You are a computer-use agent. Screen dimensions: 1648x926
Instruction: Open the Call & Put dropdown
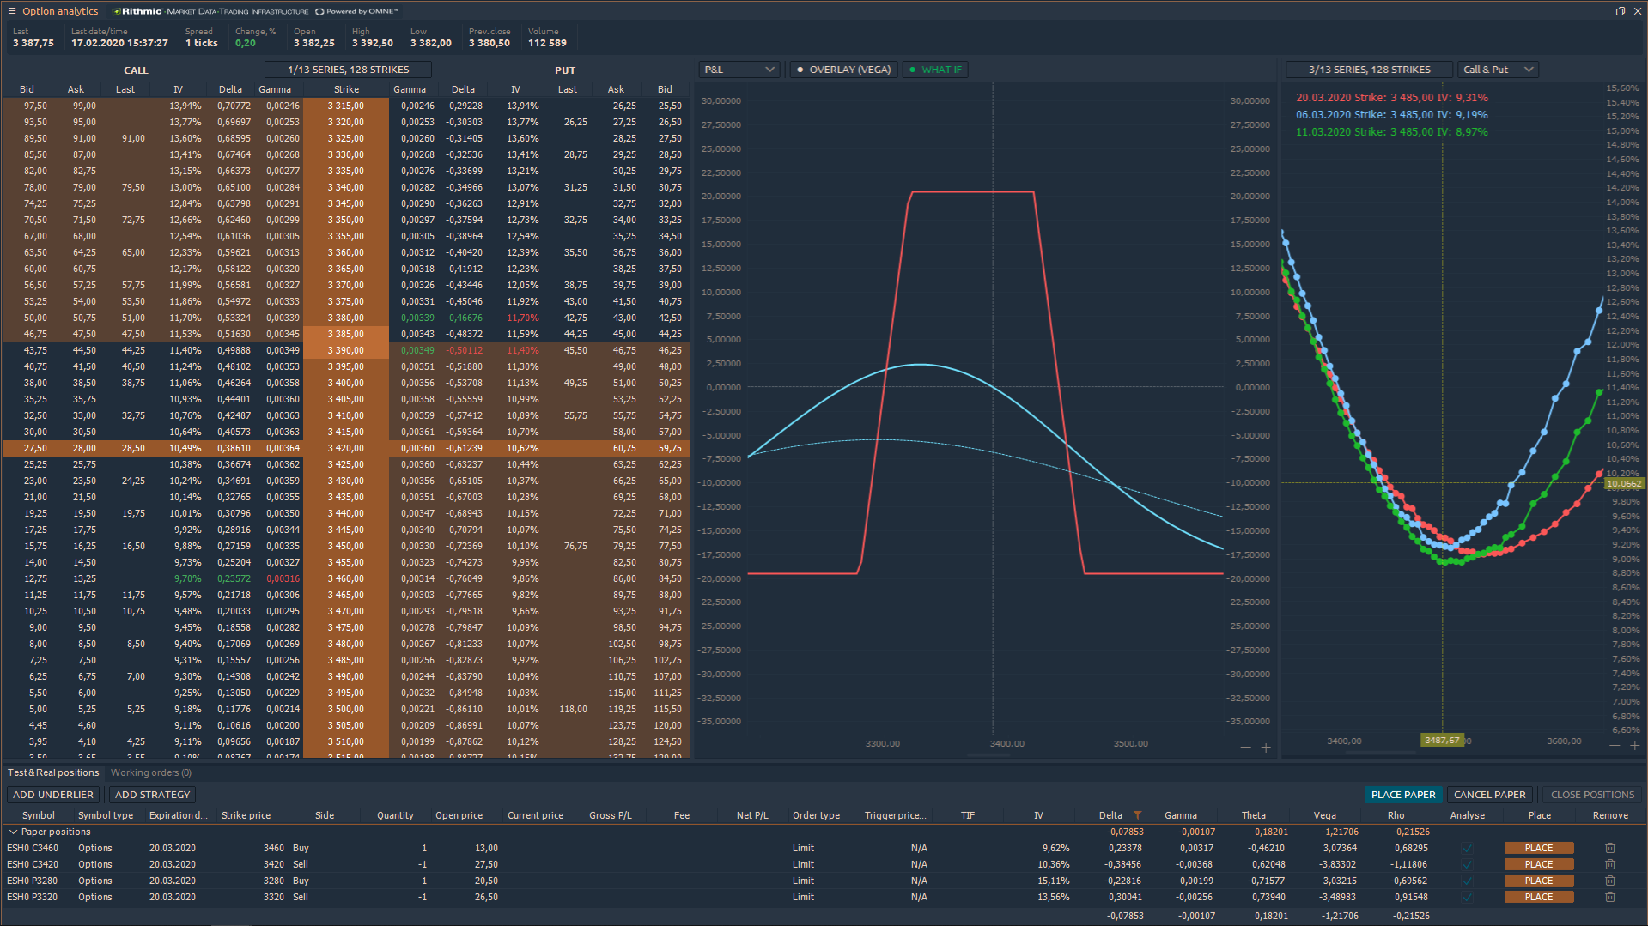tap(1497, 70)
